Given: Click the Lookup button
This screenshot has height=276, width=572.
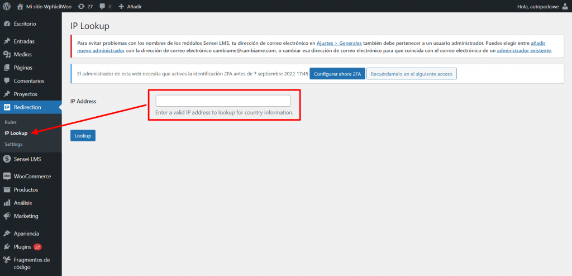Looking at the screenshot, I should (83, 135).
